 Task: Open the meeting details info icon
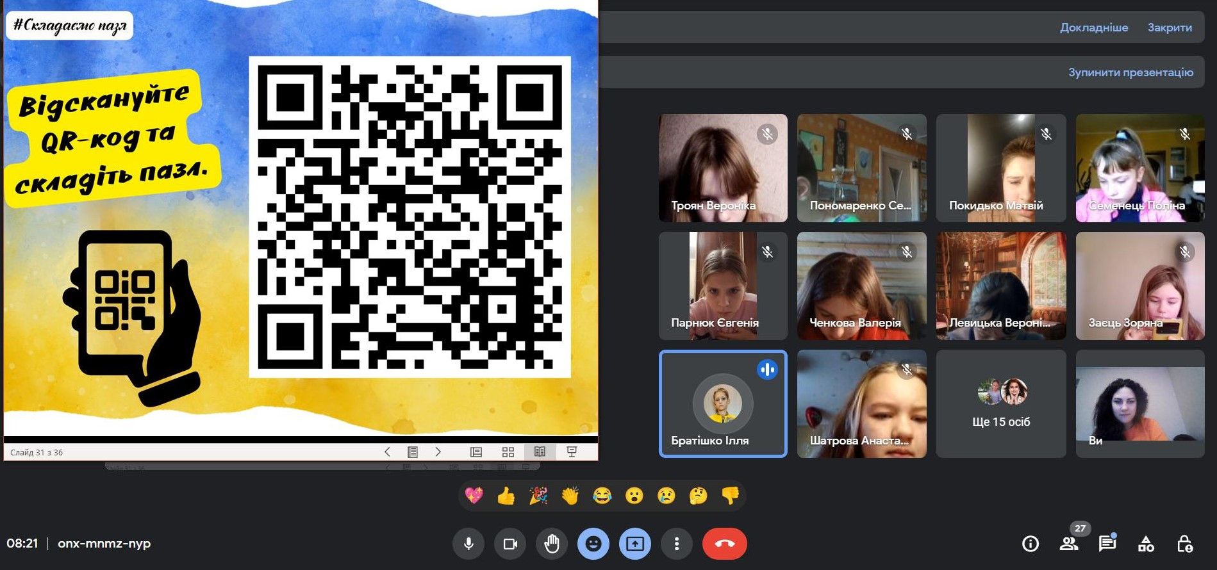[1030, 544]
